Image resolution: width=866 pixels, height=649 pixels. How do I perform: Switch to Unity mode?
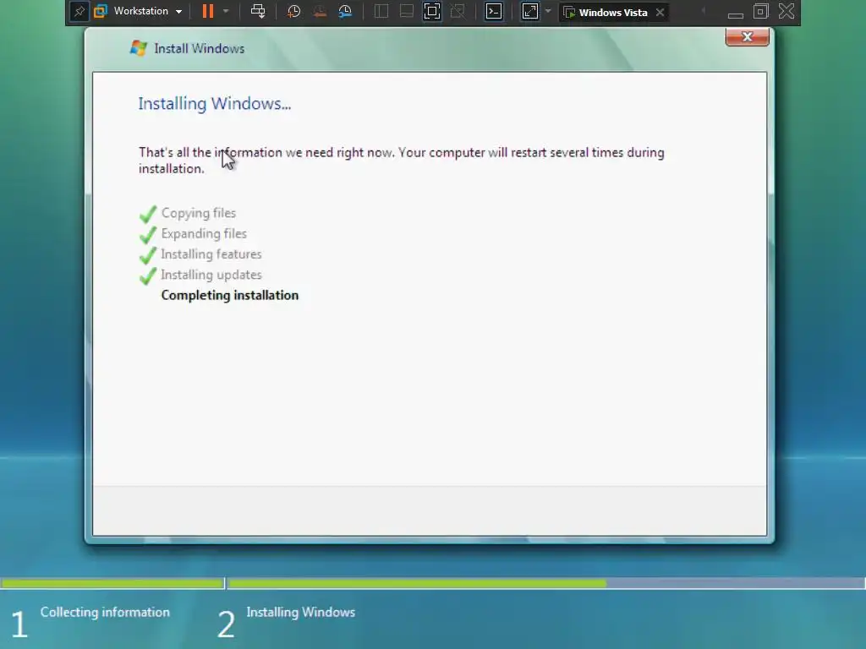(458, 11)
